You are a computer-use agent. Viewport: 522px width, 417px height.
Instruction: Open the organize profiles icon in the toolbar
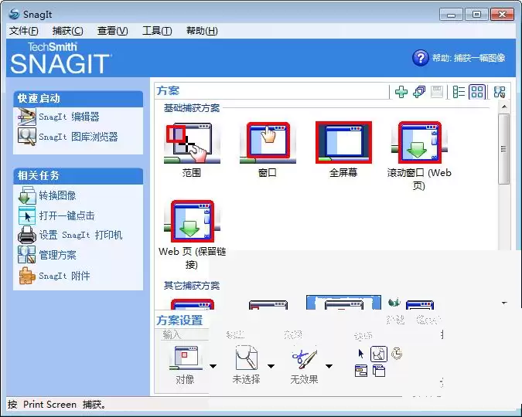pos(500,92)
